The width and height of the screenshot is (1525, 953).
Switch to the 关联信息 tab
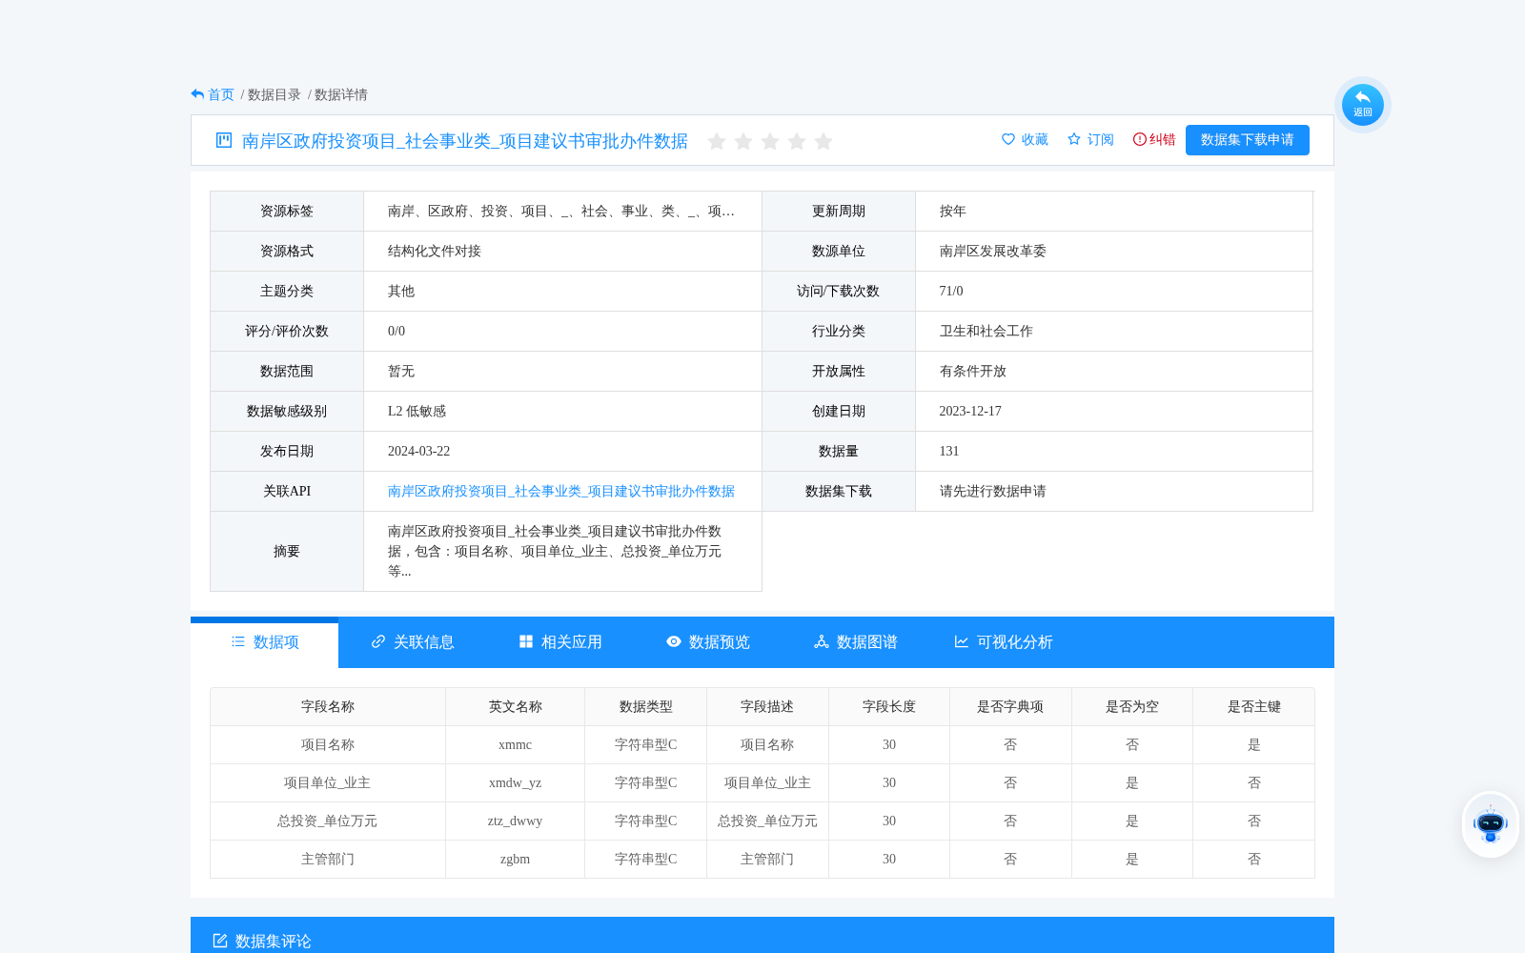413,642
